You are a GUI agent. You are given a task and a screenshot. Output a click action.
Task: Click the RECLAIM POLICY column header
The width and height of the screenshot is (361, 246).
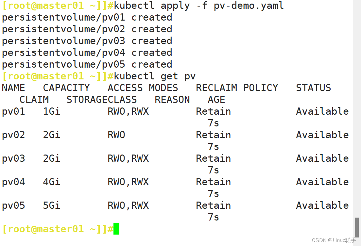coord(237,88)
